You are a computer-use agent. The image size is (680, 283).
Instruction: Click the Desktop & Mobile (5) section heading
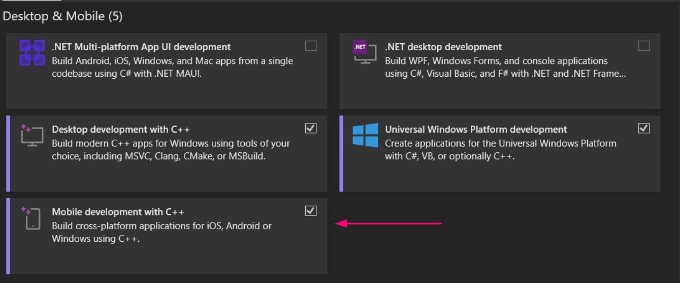pyautogui.click(x=62, y=16)
